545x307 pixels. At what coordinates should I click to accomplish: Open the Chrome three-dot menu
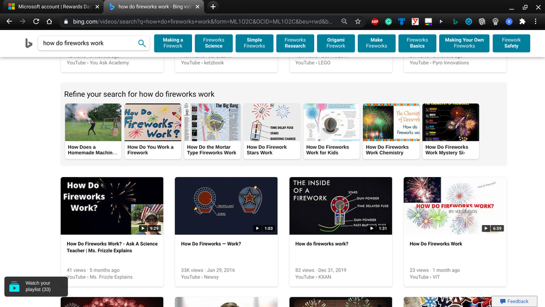(536, 22)
